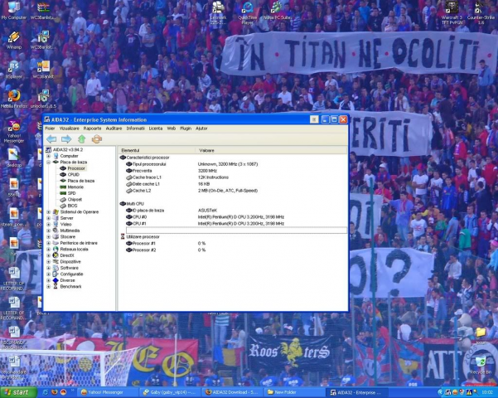Go forward with the right arrow toolbar icon
The image size is (498, 398).
coord(66,139)
